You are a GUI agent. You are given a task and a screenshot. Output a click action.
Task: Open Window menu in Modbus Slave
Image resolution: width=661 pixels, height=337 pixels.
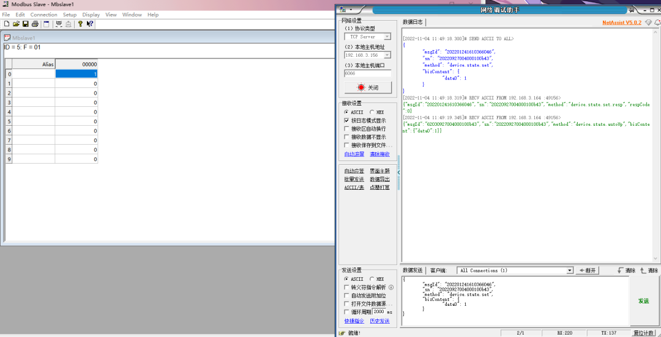pyautogui.click(x=132, y=15)
